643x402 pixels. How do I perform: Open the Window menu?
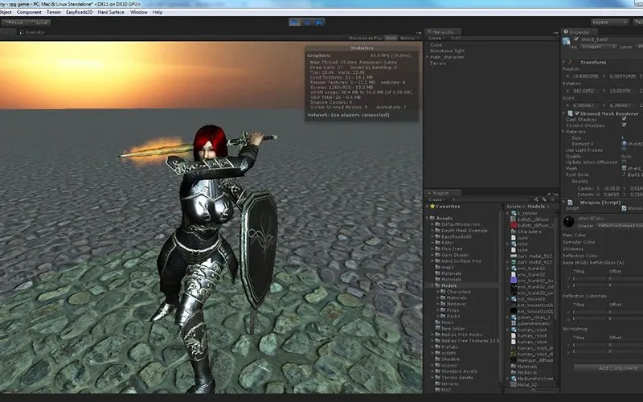(x=138, y=12)
